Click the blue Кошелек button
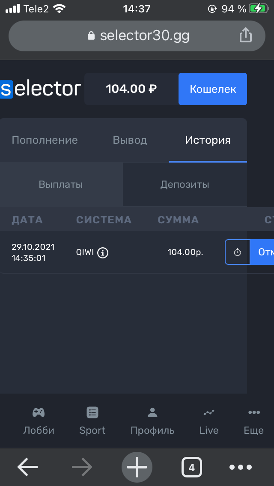 pyautogui.click(x=212, y=89)
